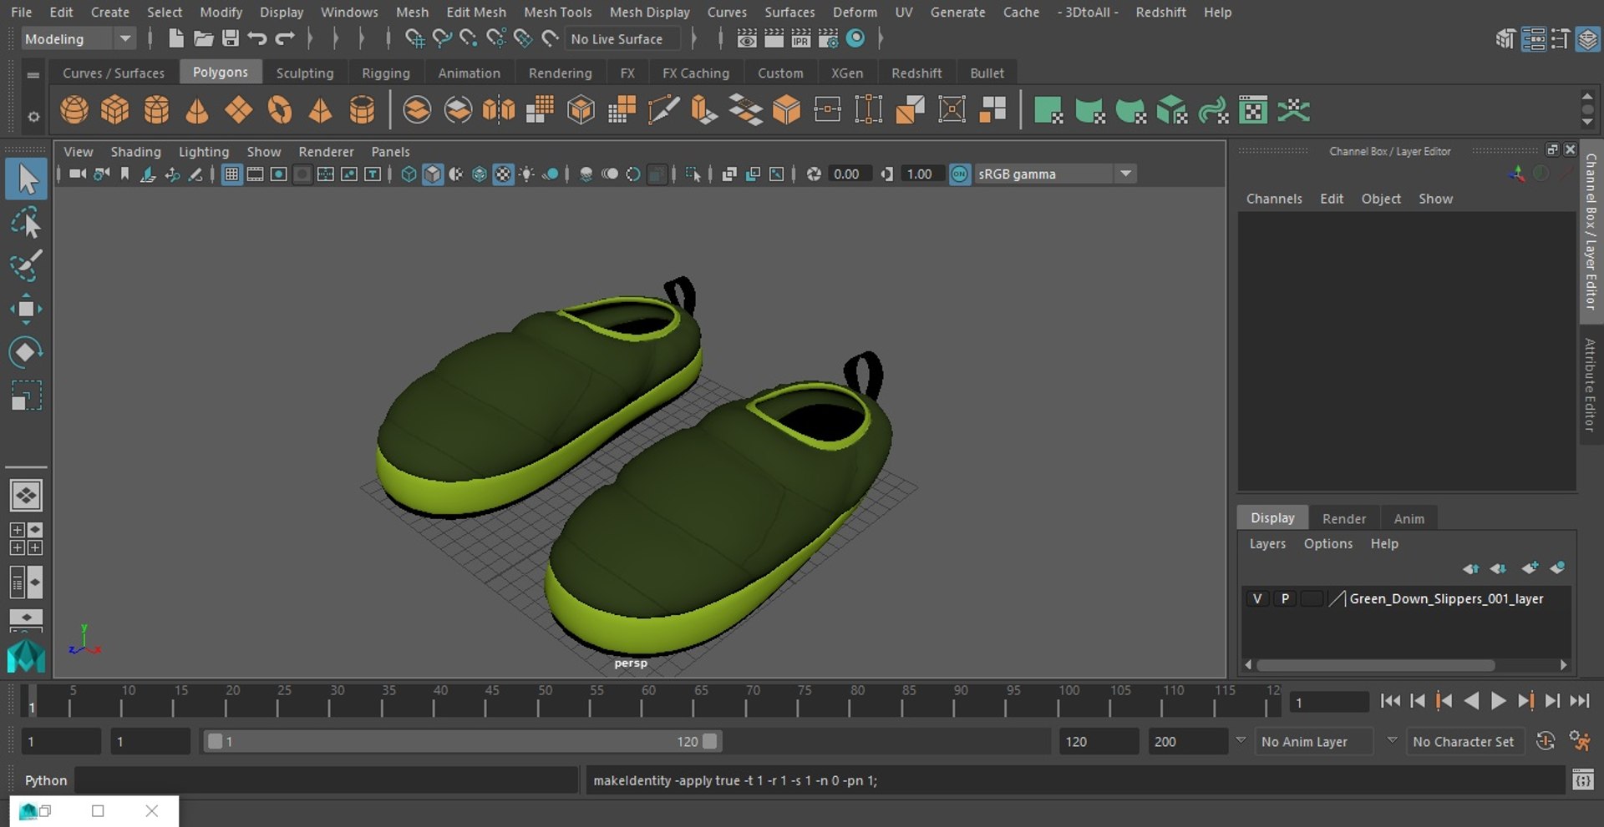Toggle playback P of Green_Down_Slippers_001_layer
This screenshot has height=827, width=1604.
[1285, 598]
